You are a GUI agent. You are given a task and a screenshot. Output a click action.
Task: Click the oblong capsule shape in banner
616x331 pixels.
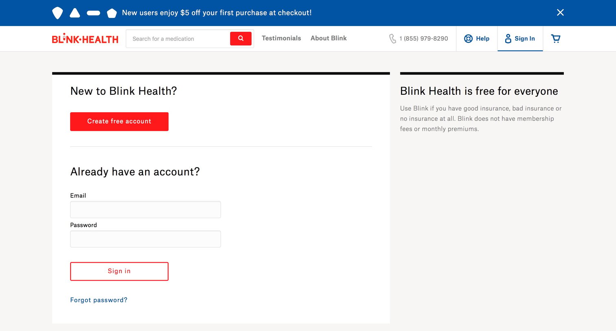click(93, 13)
